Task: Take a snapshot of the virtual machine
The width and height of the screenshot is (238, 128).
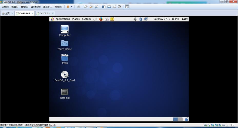Action: [x=86, y=7]
